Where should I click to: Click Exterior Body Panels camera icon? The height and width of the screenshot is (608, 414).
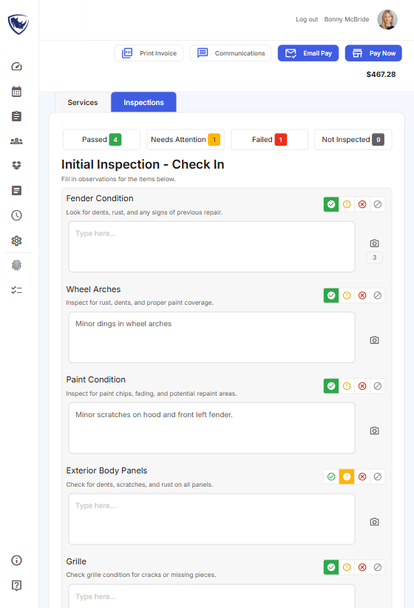374,522
